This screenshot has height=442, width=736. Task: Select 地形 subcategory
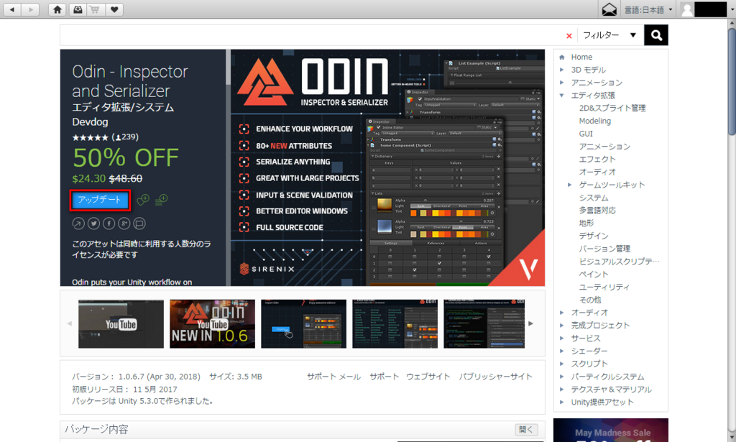tap(586, 223)
